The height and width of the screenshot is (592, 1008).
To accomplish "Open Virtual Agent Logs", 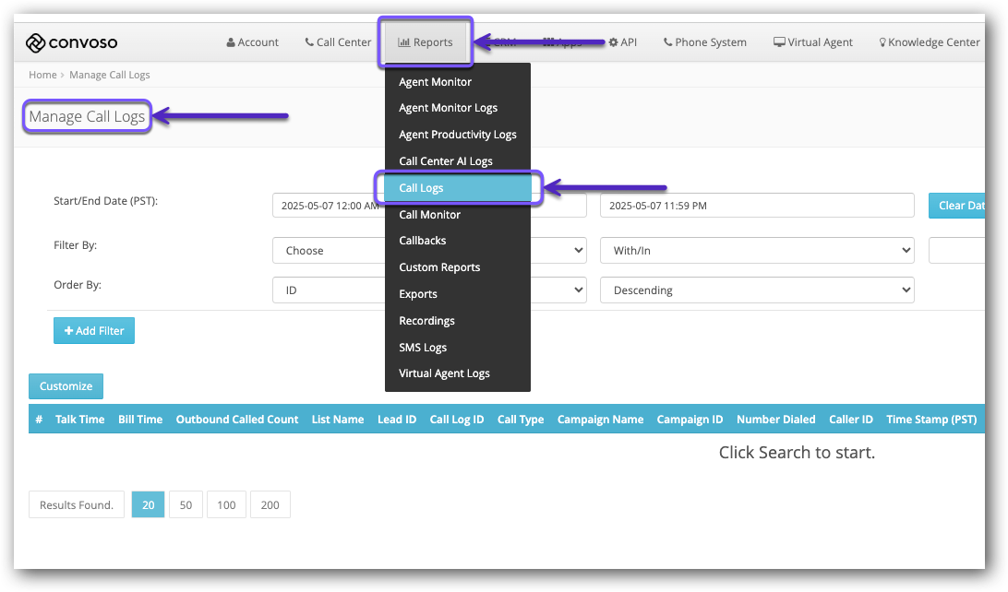I will [x=444, y=373].
